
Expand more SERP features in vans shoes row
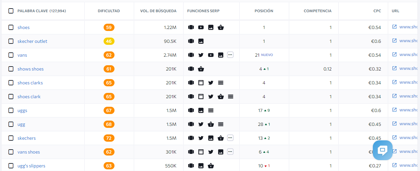[x=230, y=152]
